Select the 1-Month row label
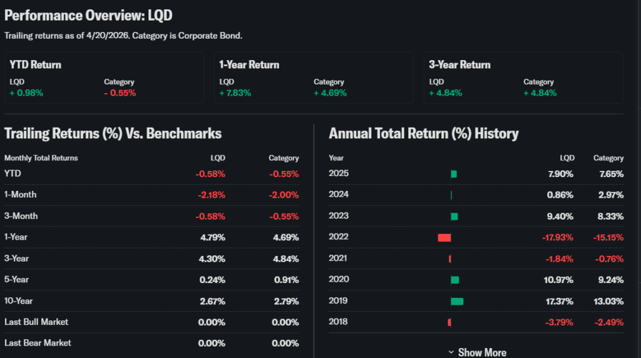641x358 pixels. point(21,195)
